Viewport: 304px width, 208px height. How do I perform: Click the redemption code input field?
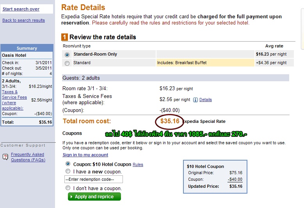[x=93, y=179]
